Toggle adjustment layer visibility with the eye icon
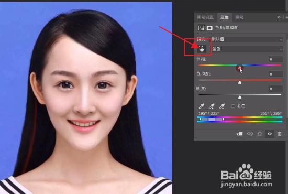Viewport: 288px width, 194px height. click(x=270, y=134)
